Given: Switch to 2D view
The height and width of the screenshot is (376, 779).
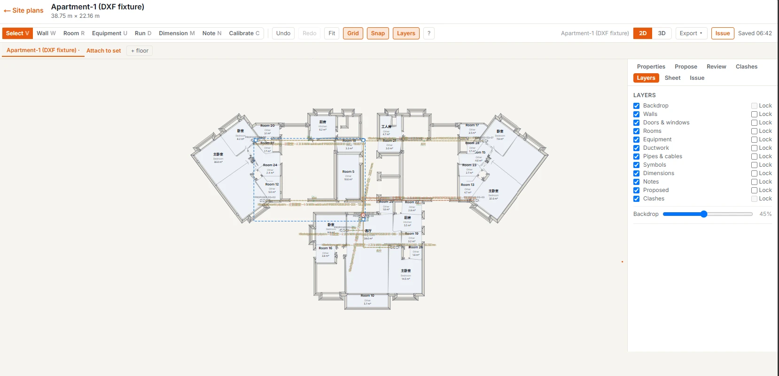Looking at the screenshot, I should coord(643,33).
